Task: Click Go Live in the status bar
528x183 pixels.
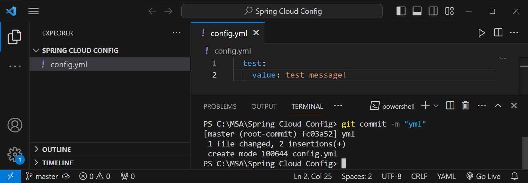Action: point(483,176)
